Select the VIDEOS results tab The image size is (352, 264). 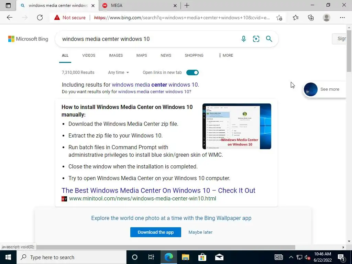[89, 55]
